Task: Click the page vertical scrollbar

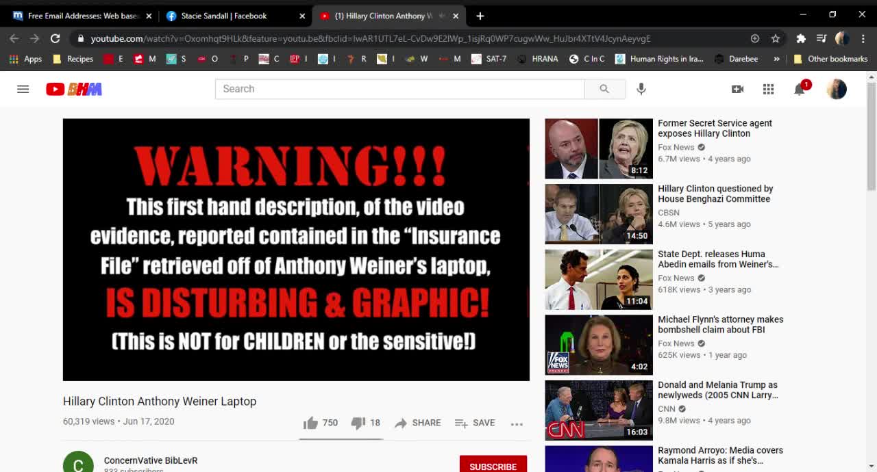Action: coord(872,137)
